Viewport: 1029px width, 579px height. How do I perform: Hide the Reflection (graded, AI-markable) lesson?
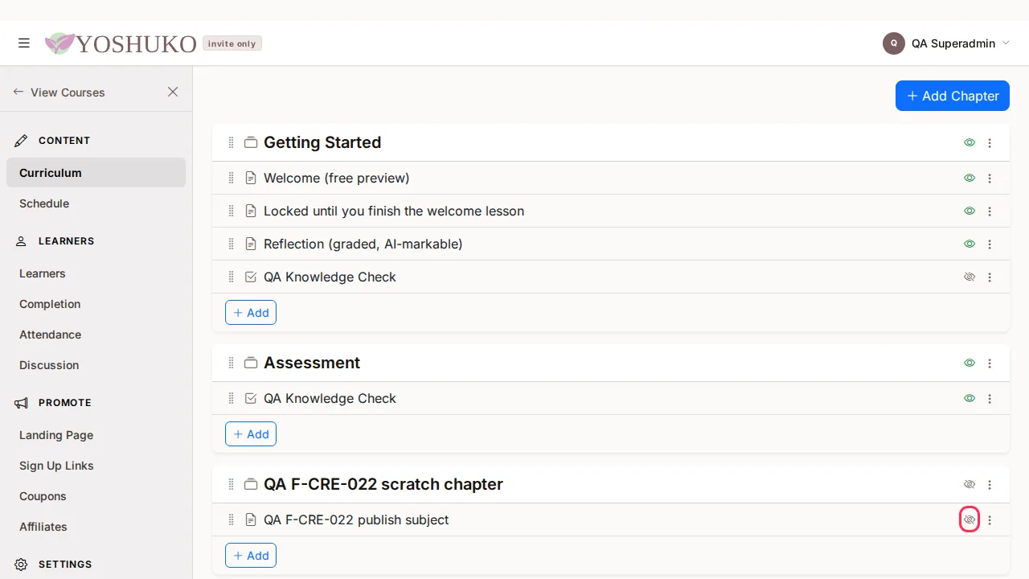point(970,244)
